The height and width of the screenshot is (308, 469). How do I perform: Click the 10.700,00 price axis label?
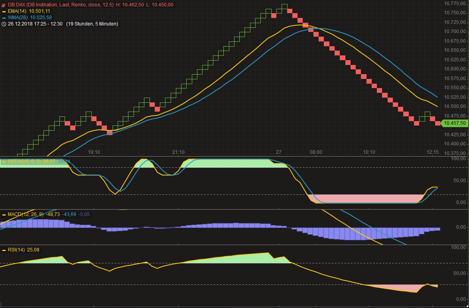point(455,31)
